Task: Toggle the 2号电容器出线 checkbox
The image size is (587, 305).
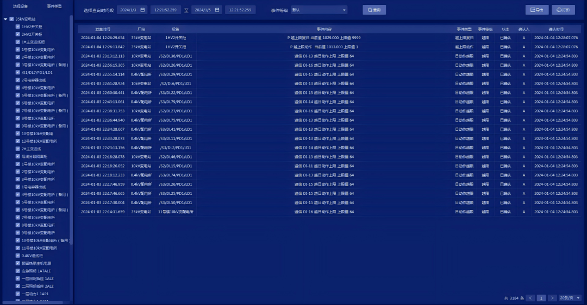Action: point(17,80)
